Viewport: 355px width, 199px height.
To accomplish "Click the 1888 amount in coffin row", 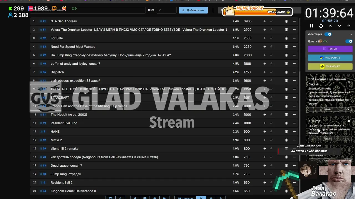I will point(247,64).
